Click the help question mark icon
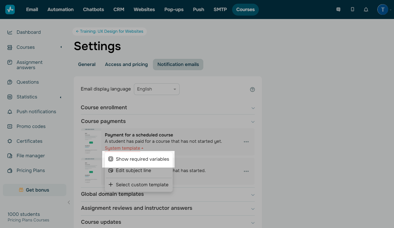394x228 pixels. click(x=252, y=89)
